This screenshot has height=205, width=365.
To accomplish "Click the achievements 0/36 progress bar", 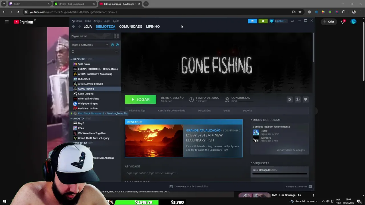I will point(279,173).
